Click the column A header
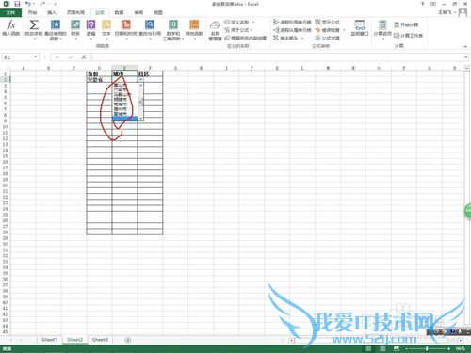Screen dimensions: 471x353 (23, 68)
